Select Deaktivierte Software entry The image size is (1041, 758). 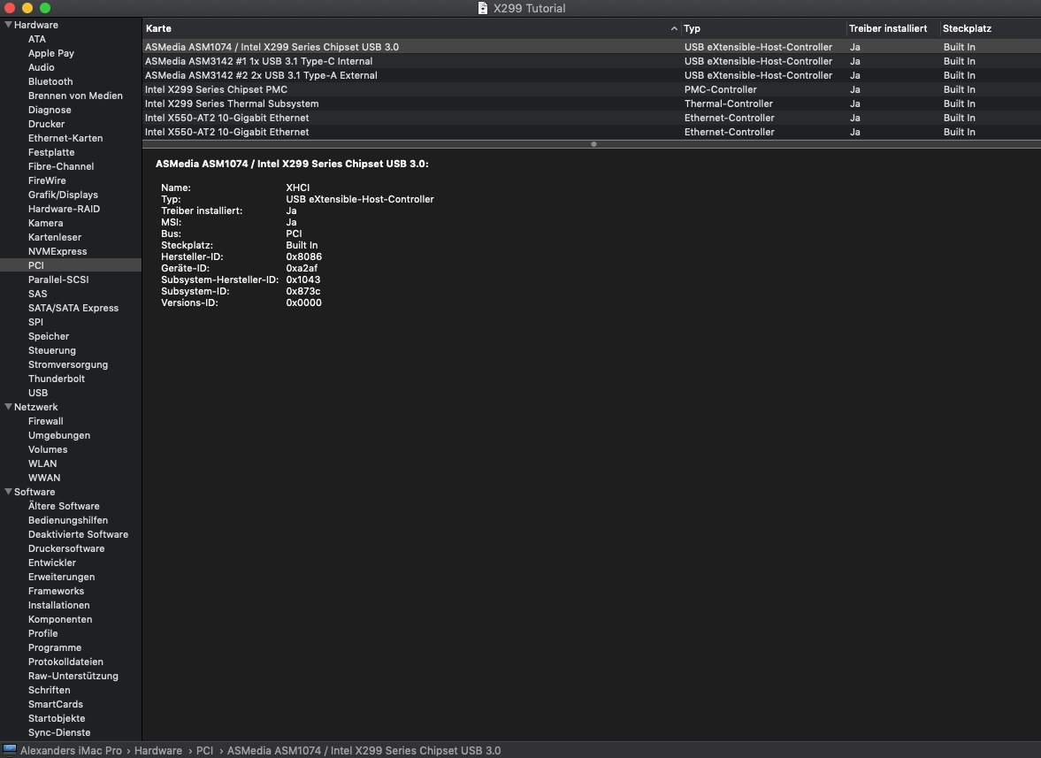[79, 534]
